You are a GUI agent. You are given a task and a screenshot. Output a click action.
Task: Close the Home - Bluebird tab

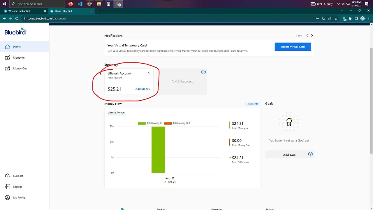pyautogui.click(x=92, y=11)
